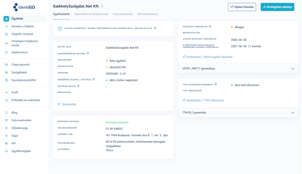Image resolution: width=302 pixels, height=174 pixels.
Task: Click help icon next to Kockázati besorolás
Action: [x=210, y=27]
